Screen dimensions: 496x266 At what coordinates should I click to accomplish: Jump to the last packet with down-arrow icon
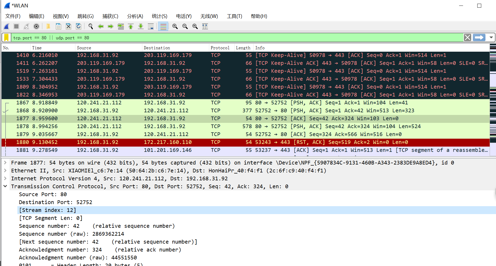tap(140, 26)
